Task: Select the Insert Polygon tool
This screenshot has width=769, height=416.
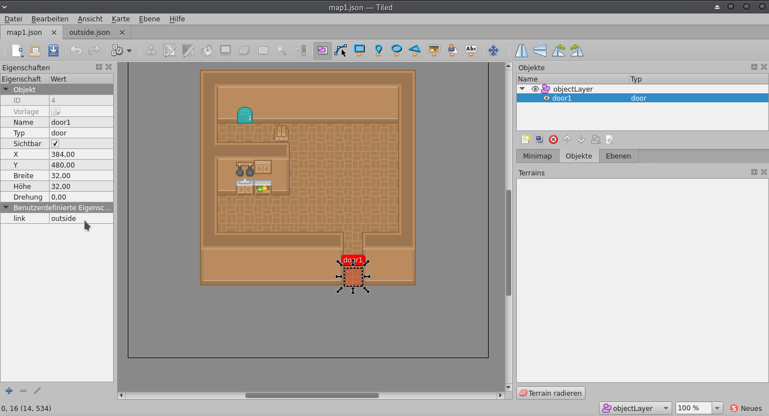Action: (x=415, y=51)
